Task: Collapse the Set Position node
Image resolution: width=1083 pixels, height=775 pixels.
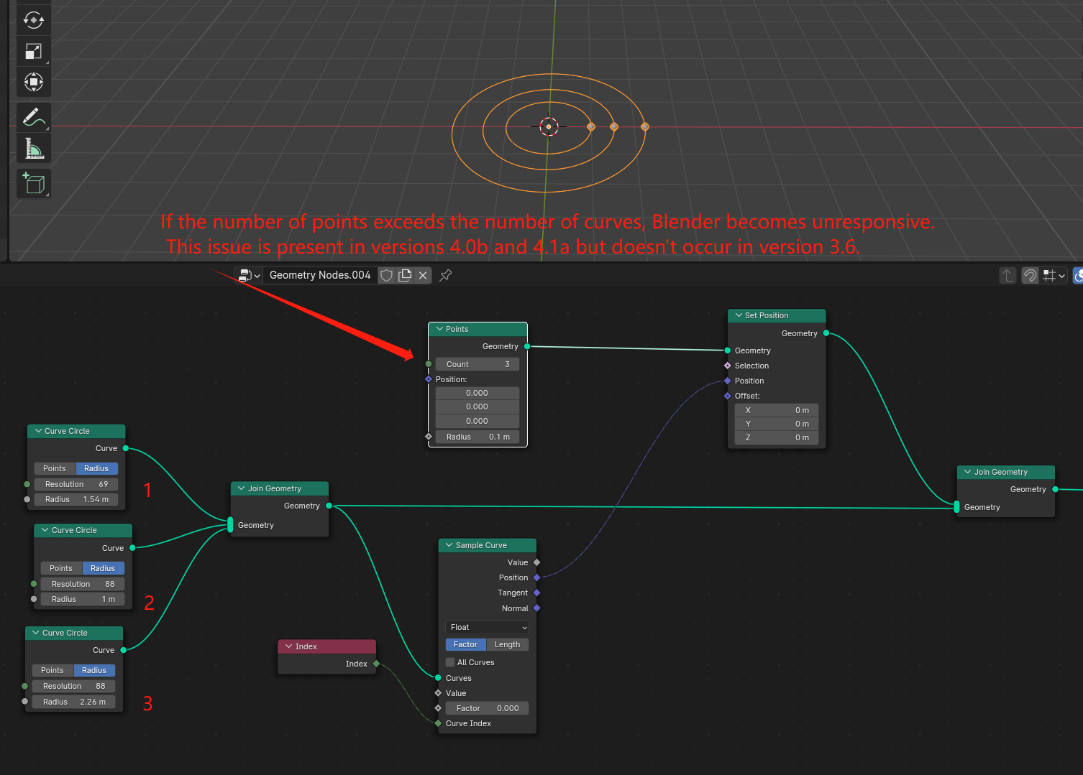Action: pyautogui.click(x=739, y=315)
